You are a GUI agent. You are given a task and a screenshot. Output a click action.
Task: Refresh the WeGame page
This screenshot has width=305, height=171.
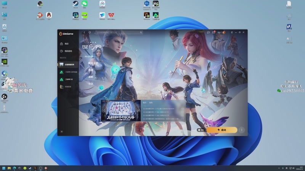(x=90, y=32)
